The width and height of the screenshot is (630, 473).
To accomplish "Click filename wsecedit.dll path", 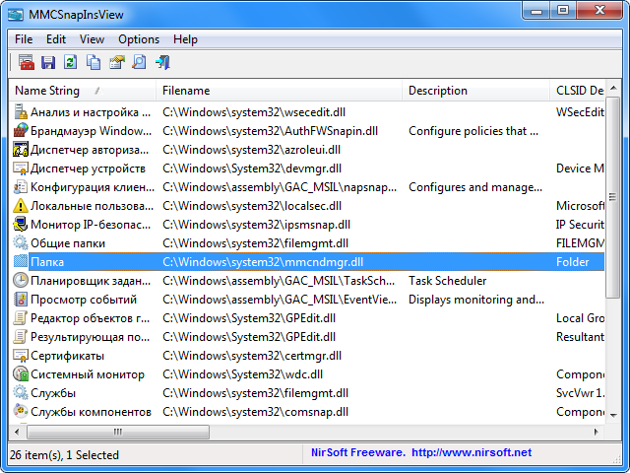I will [x=254, y=112].
